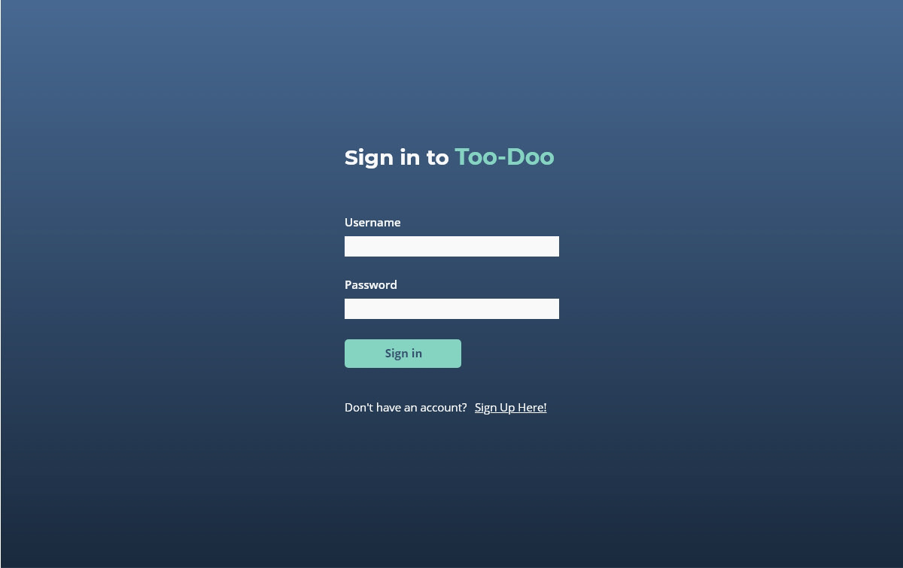Screen dimensions: 903x568
Task: Open the Sign Up Here! link
Action: [510, 407]
